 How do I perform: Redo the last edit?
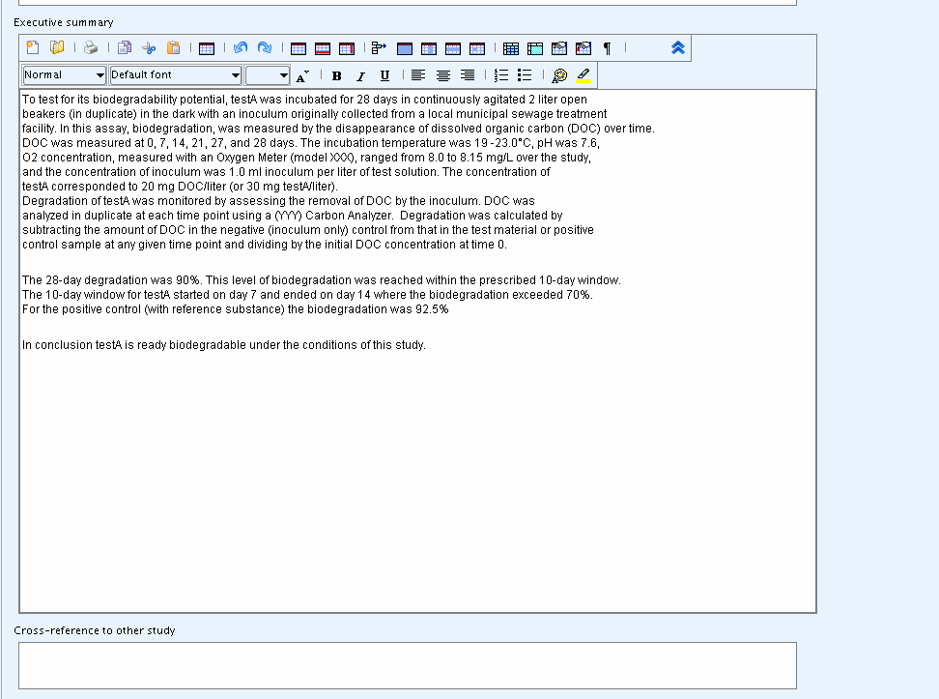tap(265, 48)
